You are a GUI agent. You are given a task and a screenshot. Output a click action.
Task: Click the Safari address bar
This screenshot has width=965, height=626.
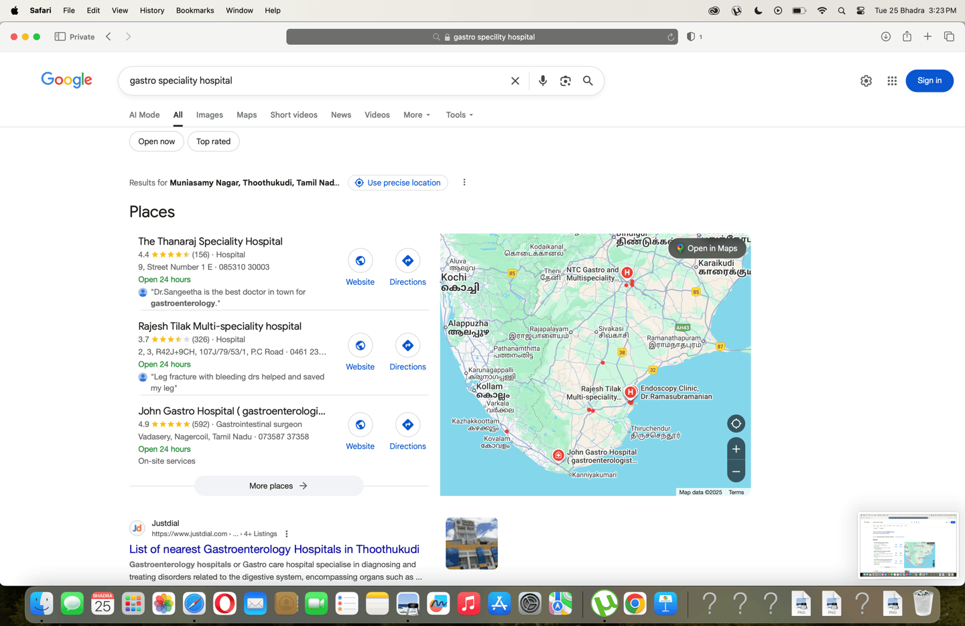tap(482, 37)
